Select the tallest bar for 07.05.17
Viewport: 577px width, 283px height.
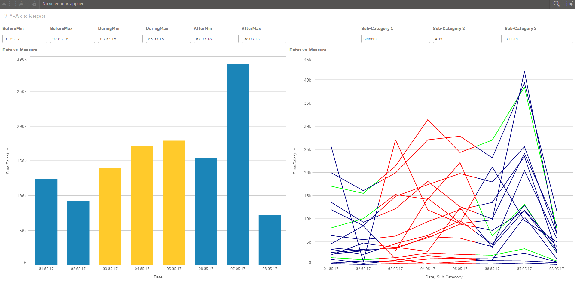238,164
